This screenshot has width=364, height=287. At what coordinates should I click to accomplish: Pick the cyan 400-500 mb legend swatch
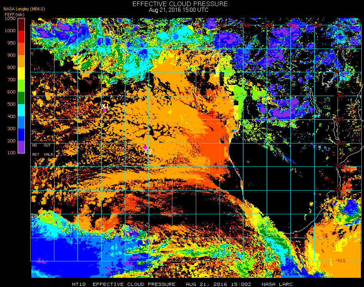pyautogui.click(x=21, y=110)
